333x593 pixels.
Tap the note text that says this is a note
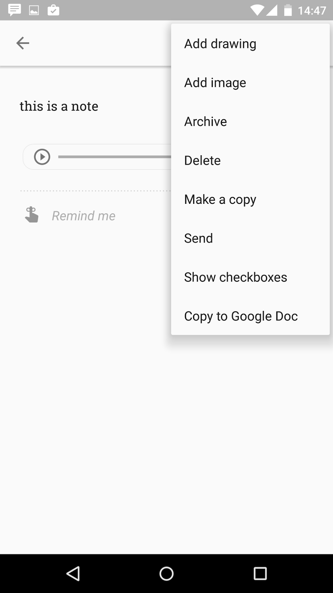tap(59, 106)
